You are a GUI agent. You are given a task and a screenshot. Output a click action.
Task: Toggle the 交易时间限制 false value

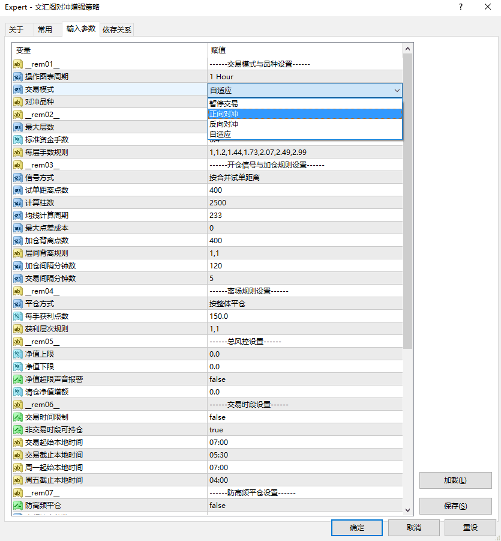252,417
